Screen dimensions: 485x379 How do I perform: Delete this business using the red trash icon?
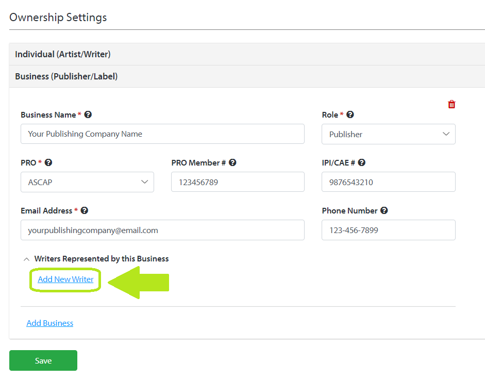451,104
